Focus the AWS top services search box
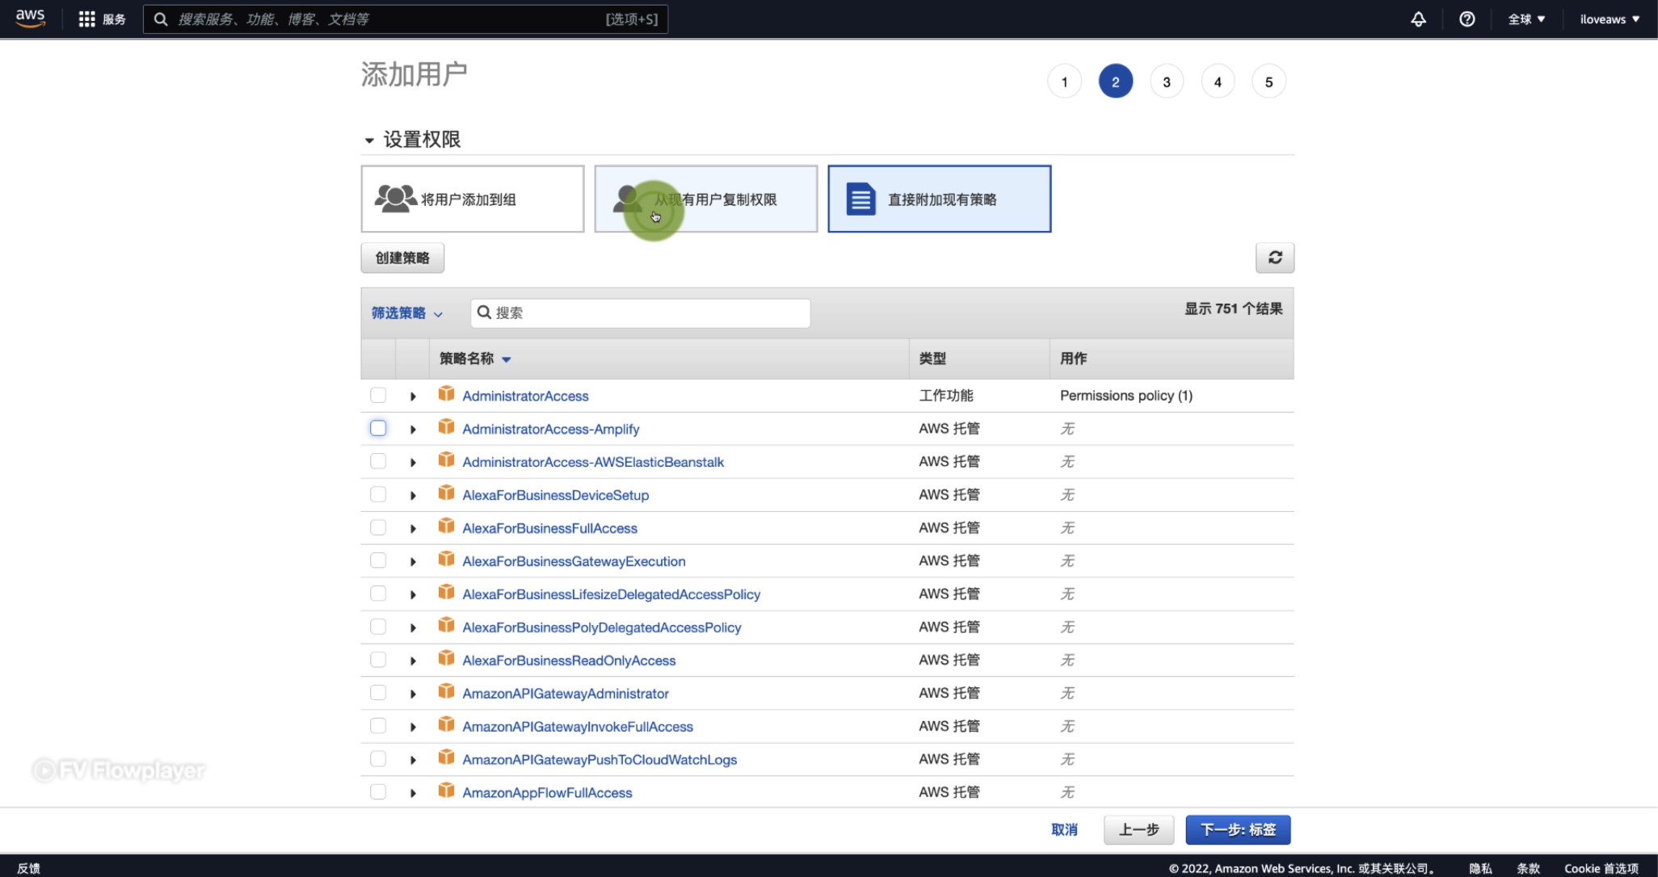 click(406, 19)
